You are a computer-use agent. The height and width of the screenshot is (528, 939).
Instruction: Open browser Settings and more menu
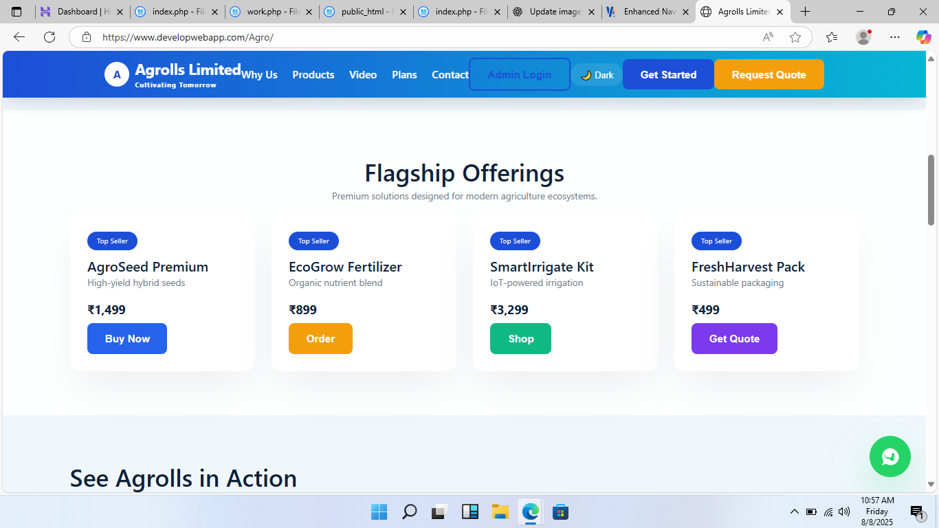pyautogui.click(x=894, y=37)
